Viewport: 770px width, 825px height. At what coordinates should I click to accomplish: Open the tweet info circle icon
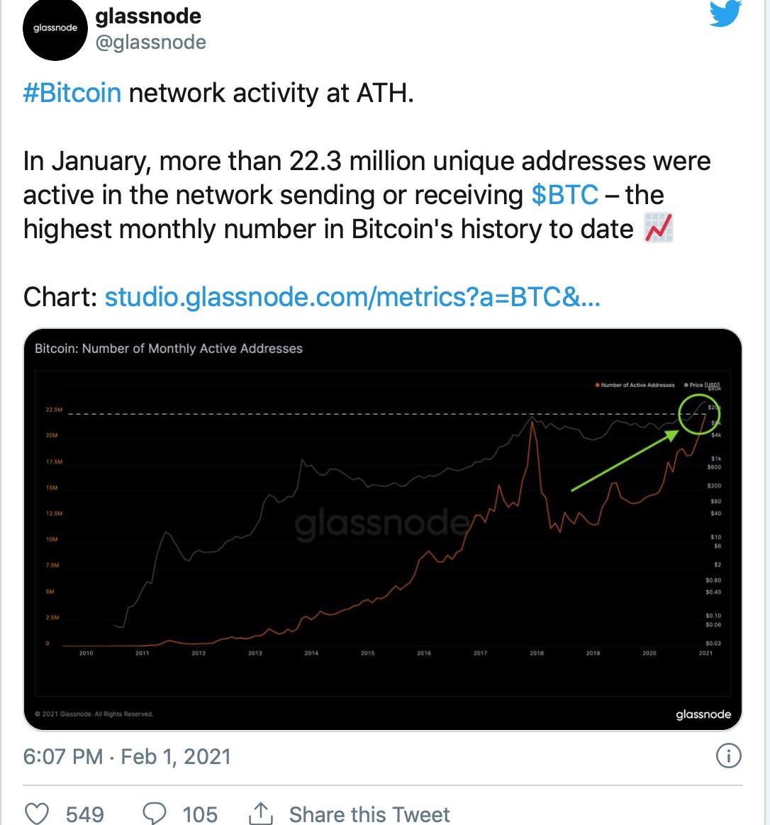[728, 756]
